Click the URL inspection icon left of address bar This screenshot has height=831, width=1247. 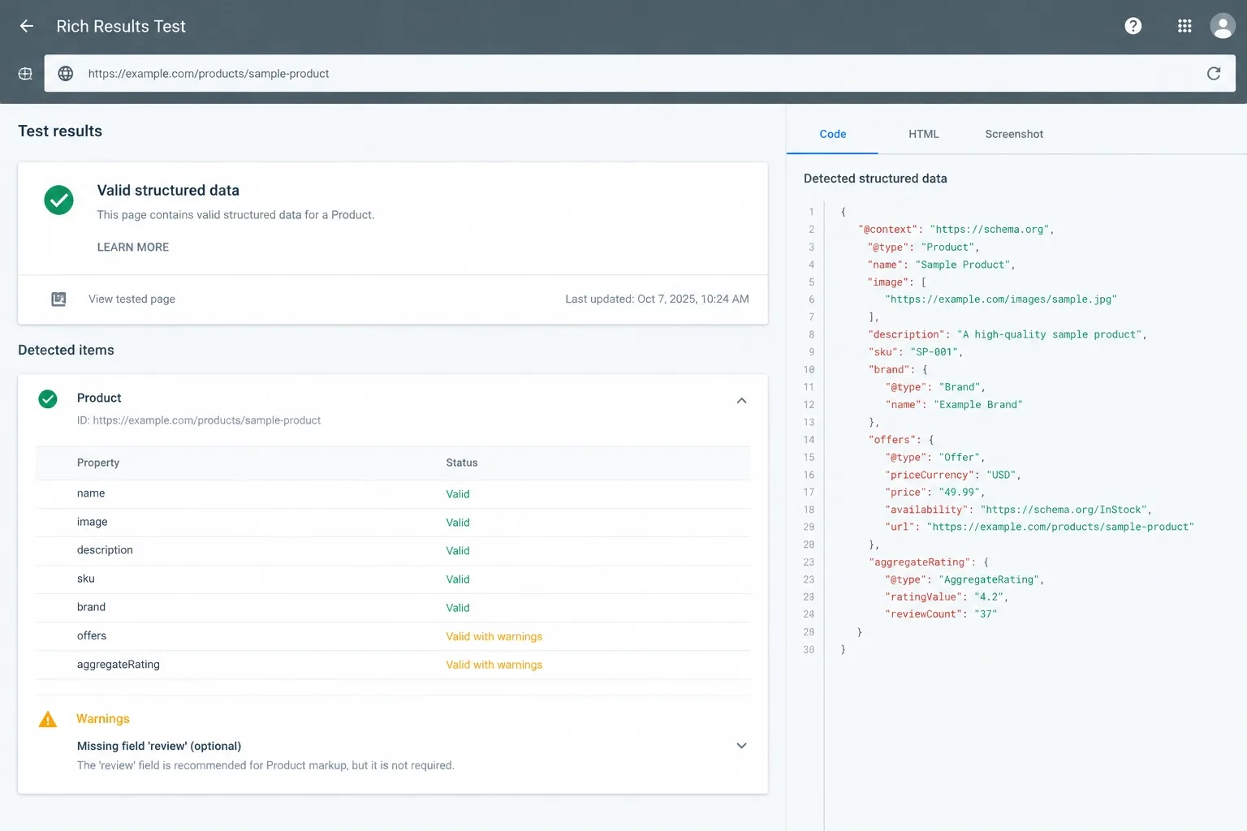[x=25, y=74]
